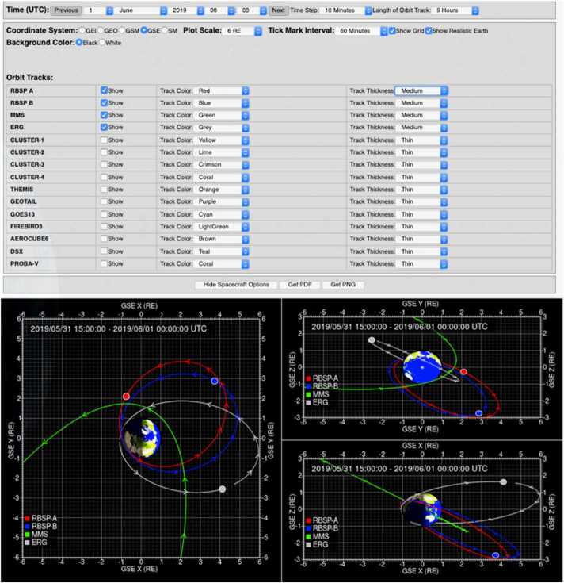Enable Show for THEMIS track
This screenshot has width=564, height=583.
tap(105, 190)
